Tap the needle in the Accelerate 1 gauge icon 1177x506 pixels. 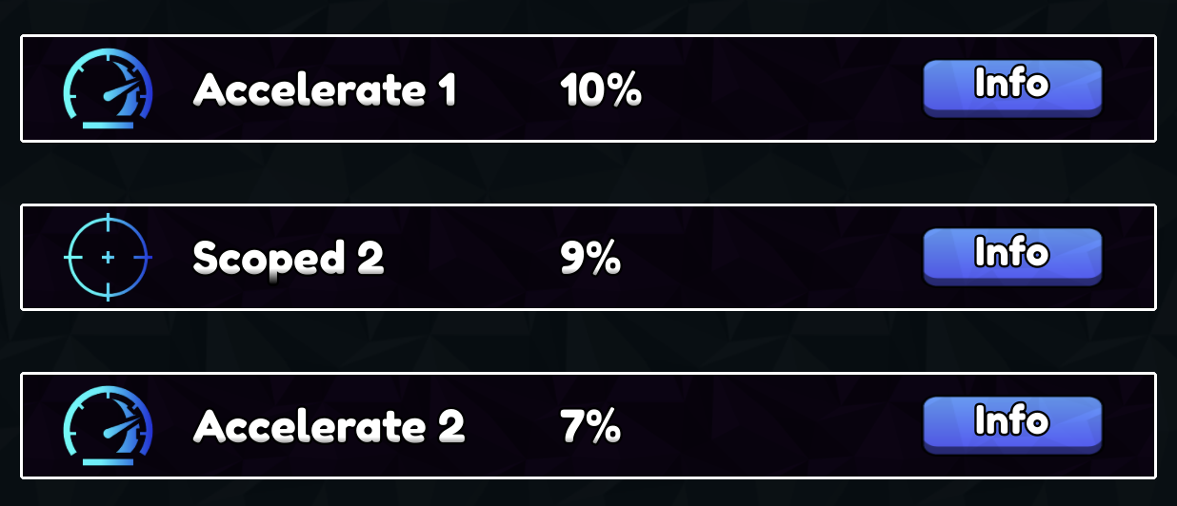click(118, 93)
